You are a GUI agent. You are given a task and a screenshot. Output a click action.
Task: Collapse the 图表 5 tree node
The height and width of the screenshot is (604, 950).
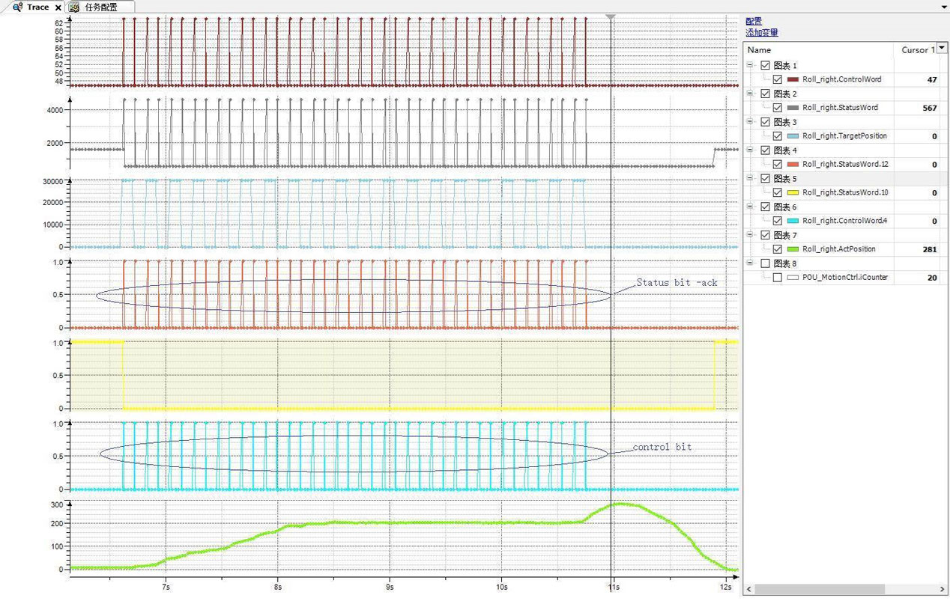[x=750, y=178]
